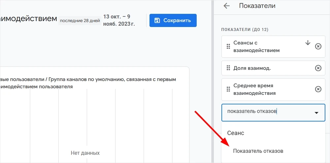The image size is (330, 163).
Task: Click the Сохранить button
Action: coord(173,20)
